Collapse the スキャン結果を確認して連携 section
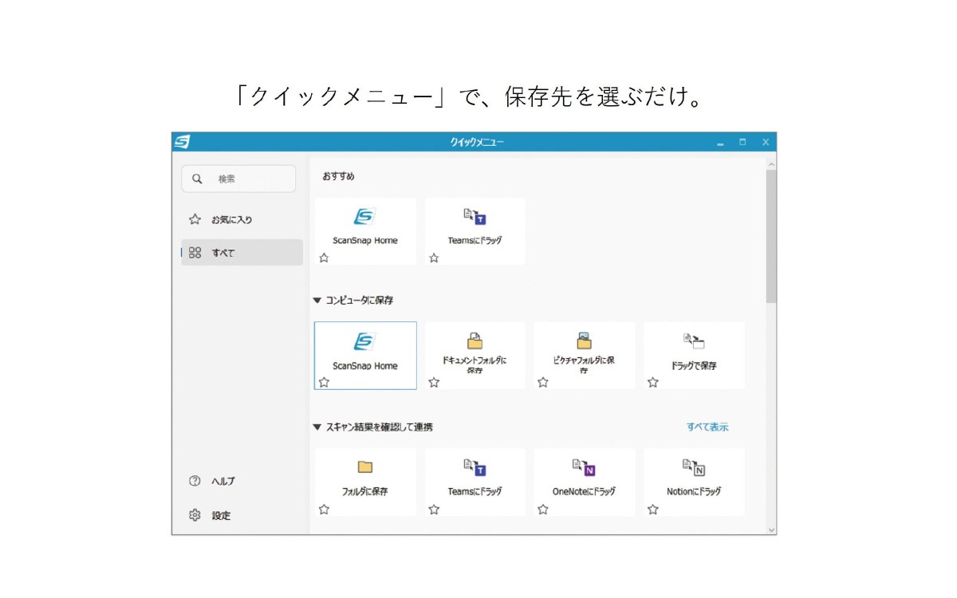This screenshot has height=598, width=957. coord(317,427)
